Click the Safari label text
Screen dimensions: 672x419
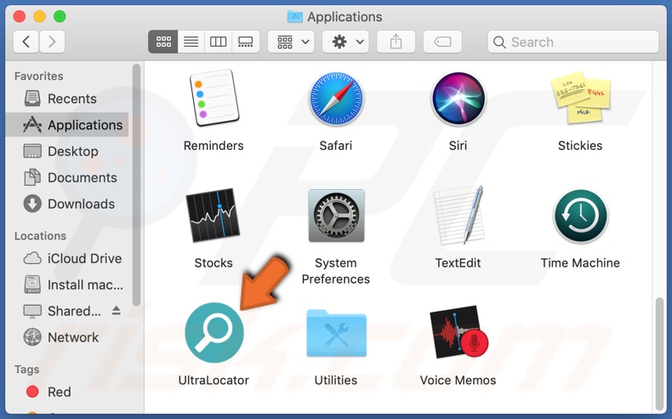coord(335,146)
